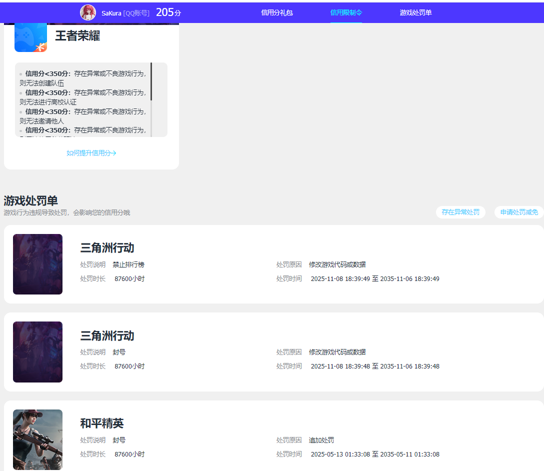Switch to the 信用限制令 tab

(346, 12)
